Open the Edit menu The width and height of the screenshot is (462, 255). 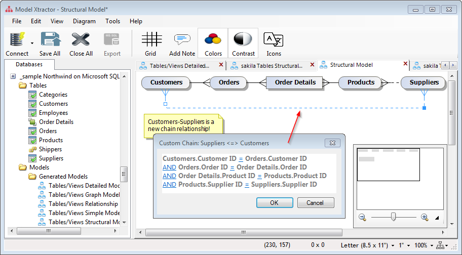click(36, 21)
